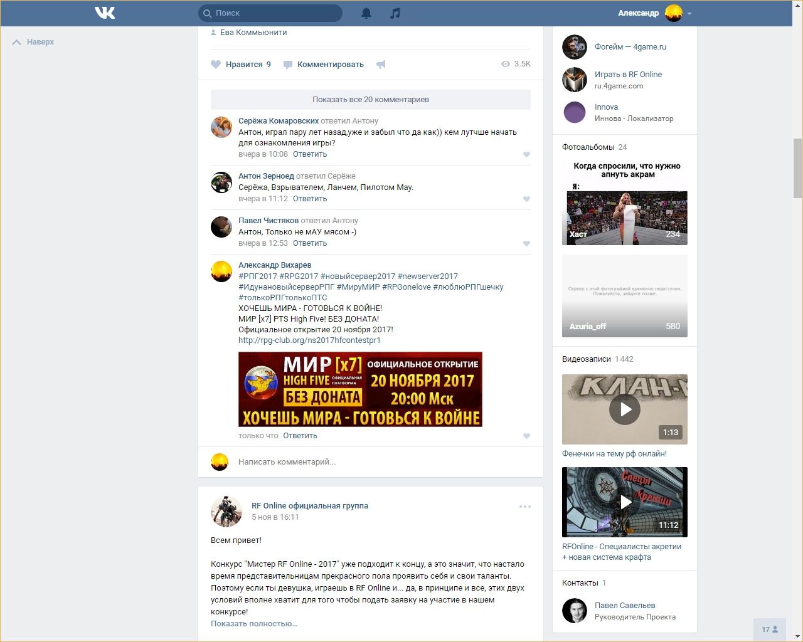Open Серёжа Комаровских avatar
The width and height of the screenshot is (803, 642).
[221, 127]
